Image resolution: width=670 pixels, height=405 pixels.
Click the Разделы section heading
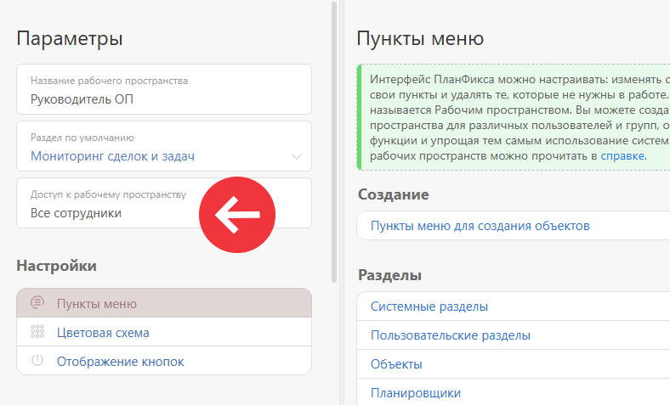(x=389, y=275)
